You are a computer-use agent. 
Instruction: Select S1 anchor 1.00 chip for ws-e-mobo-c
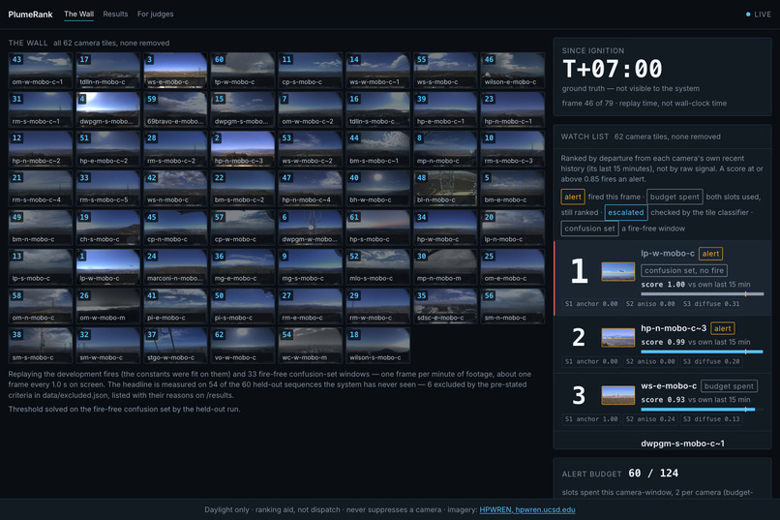tap(591, 419)
